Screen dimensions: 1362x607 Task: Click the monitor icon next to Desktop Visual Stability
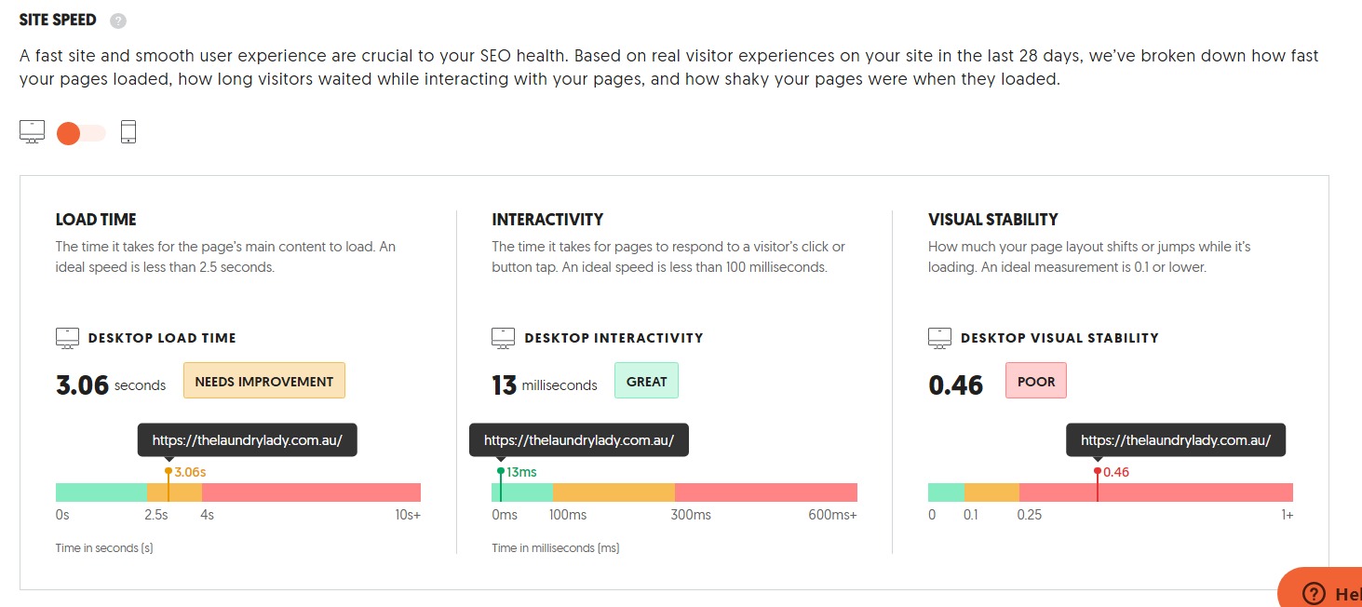coord(940,338)
